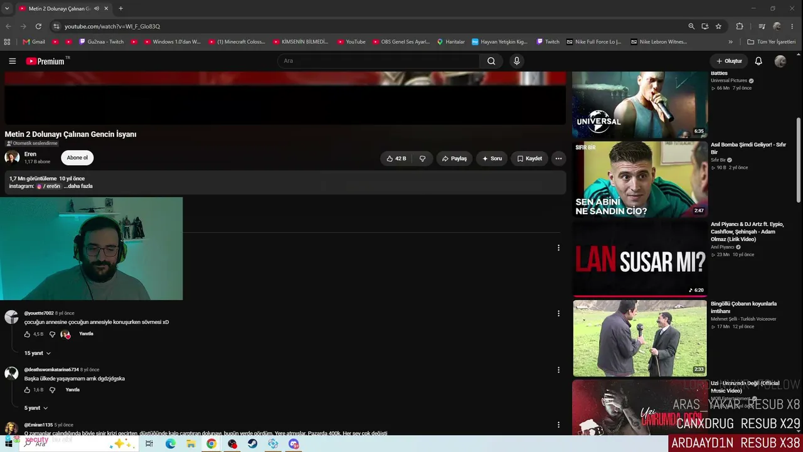Ask about the video with Soru
This screenshot has width=803, height=452.
click(x=492, y=159)
